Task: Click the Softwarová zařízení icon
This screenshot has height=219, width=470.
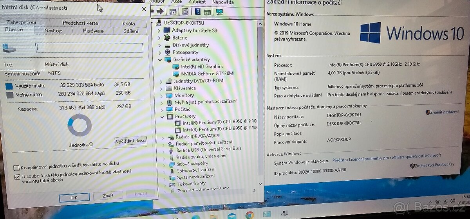Action: click(172, 171)
